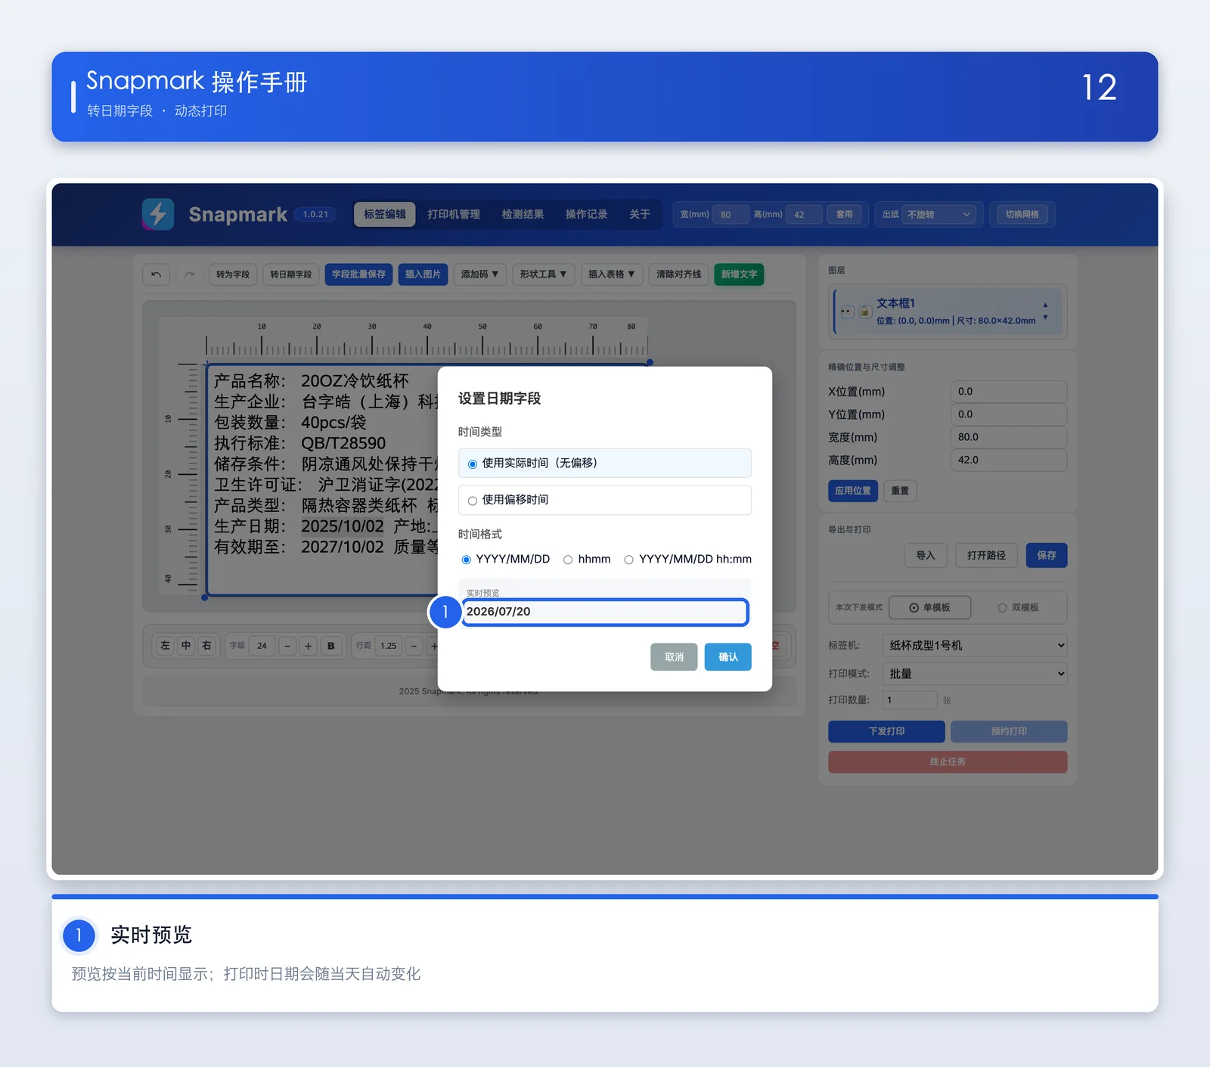Switch to the 检测结果 tab
Viewport: 1210px width, 1067px height.
point(523,214)
